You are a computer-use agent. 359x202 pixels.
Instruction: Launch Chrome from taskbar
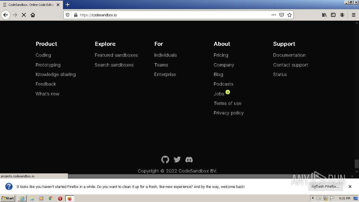[x=51, y=198]
